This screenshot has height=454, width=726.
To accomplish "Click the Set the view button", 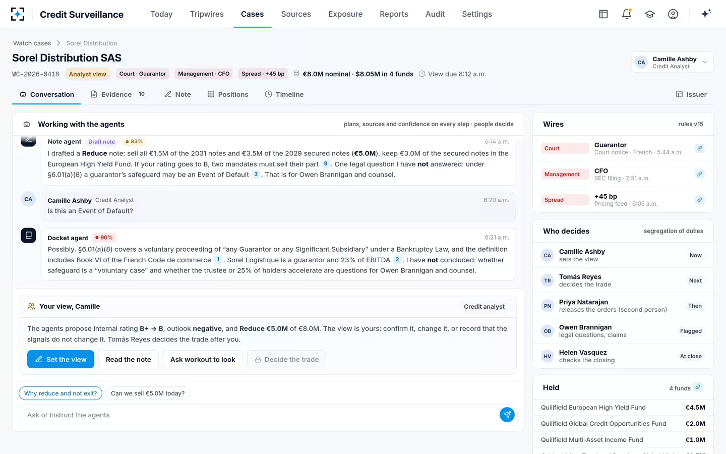I will pyautogui.click(x=60, y=359).
